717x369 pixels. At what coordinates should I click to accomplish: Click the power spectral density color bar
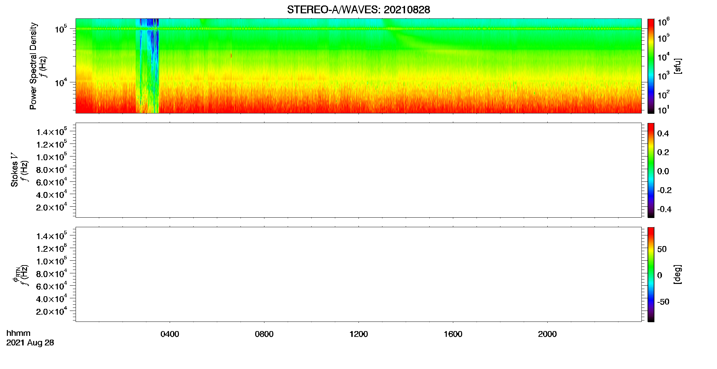point(651,66)
